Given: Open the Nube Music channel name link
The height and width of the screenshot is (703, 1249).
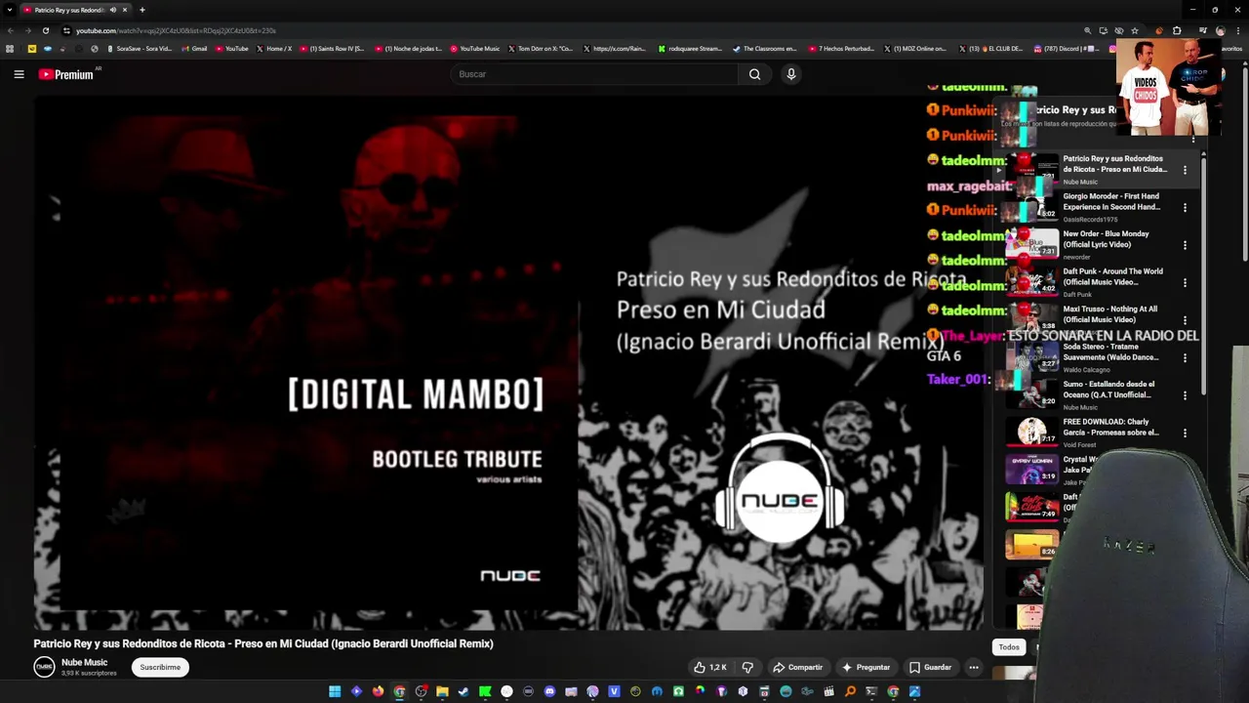Looking at the screenshot, I should pyautogui.click(x=84, y=662).
